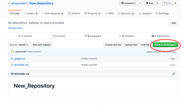This screenshot has height=111, width=182.
Task: Open the Security tab
Action: (126, 13)
